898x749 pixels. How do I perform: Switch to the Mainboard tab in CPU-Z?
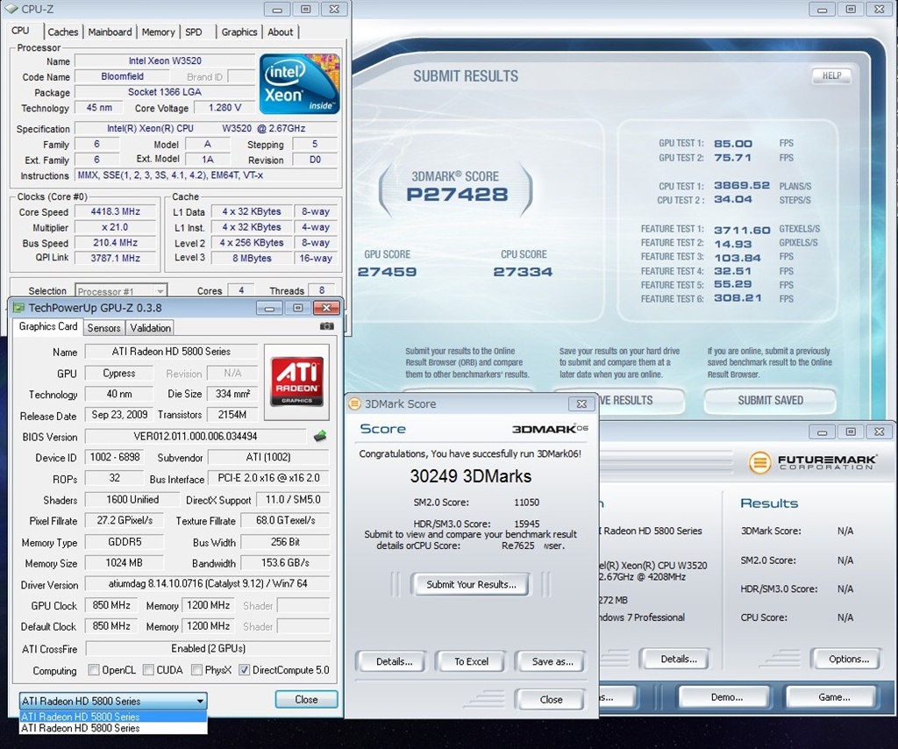[110, 32]
